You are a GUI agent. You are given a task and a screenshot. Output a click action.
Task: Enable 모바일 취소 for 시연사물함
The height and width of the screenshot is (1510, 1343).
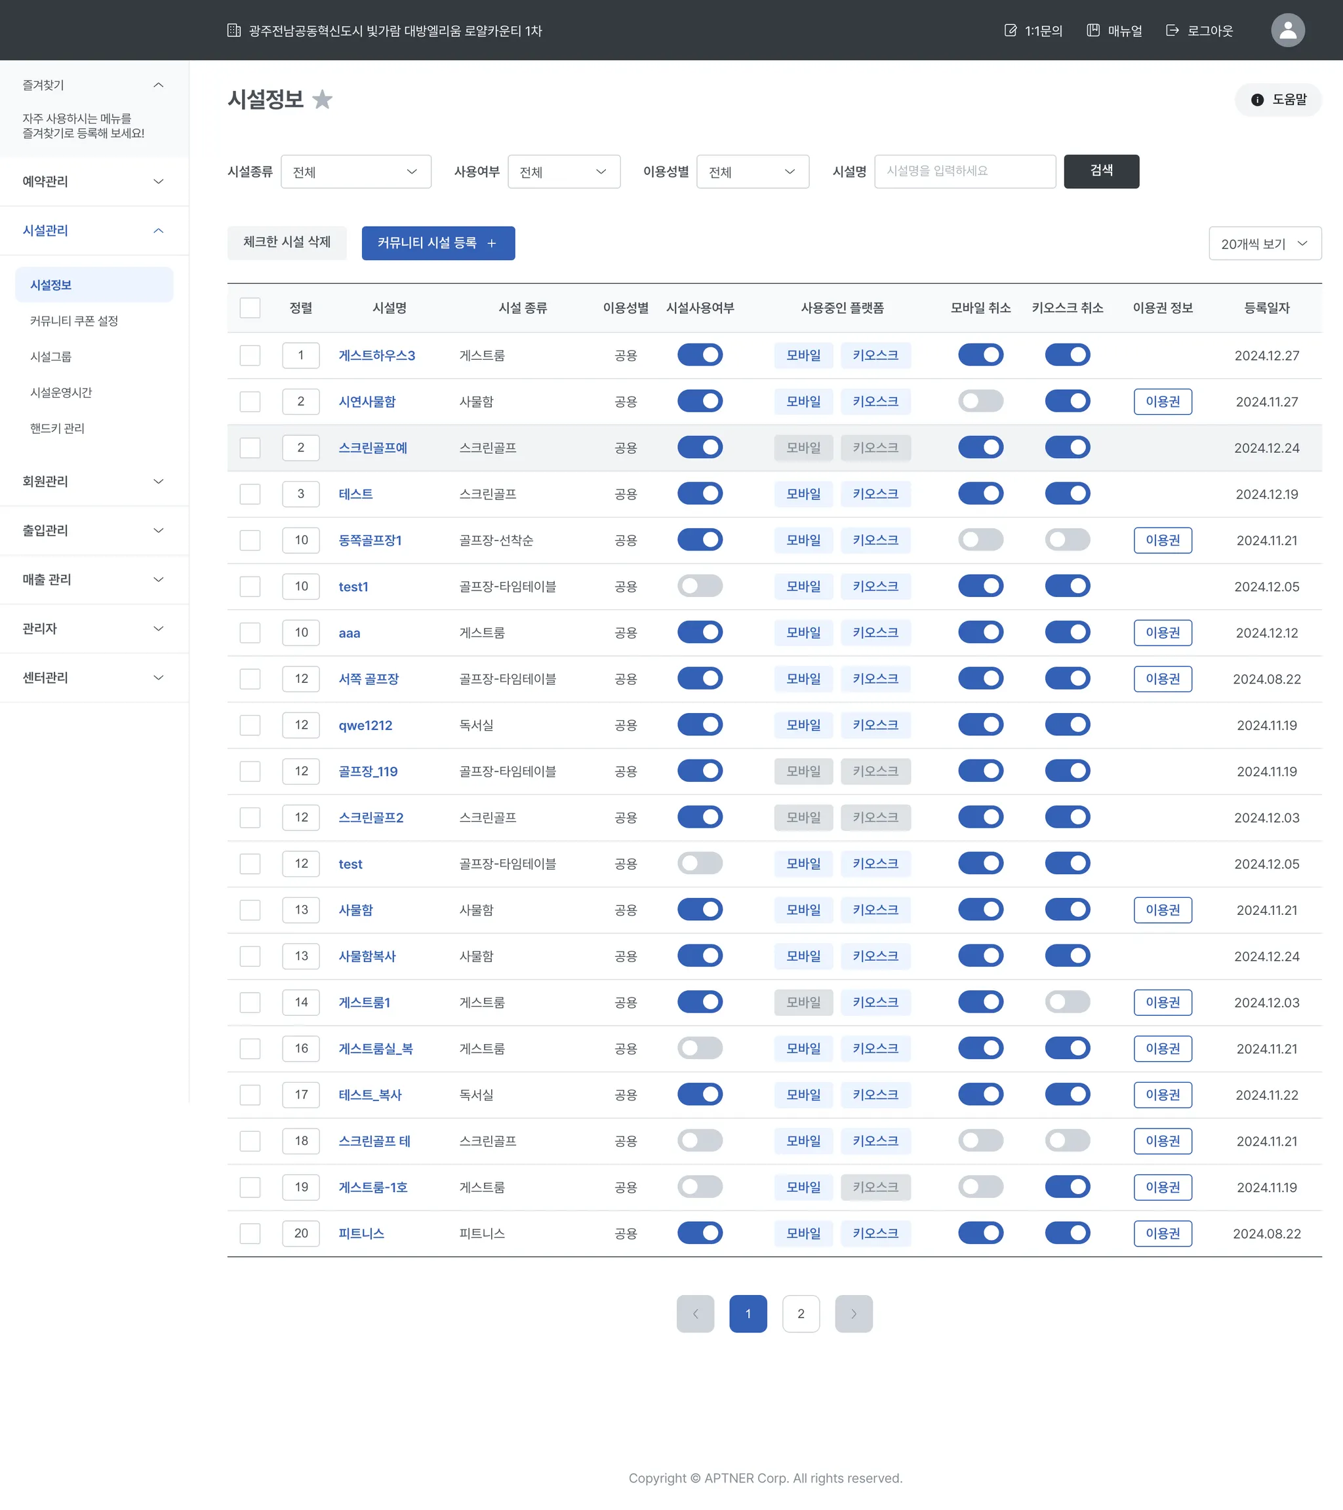click(x=980, y=401)
